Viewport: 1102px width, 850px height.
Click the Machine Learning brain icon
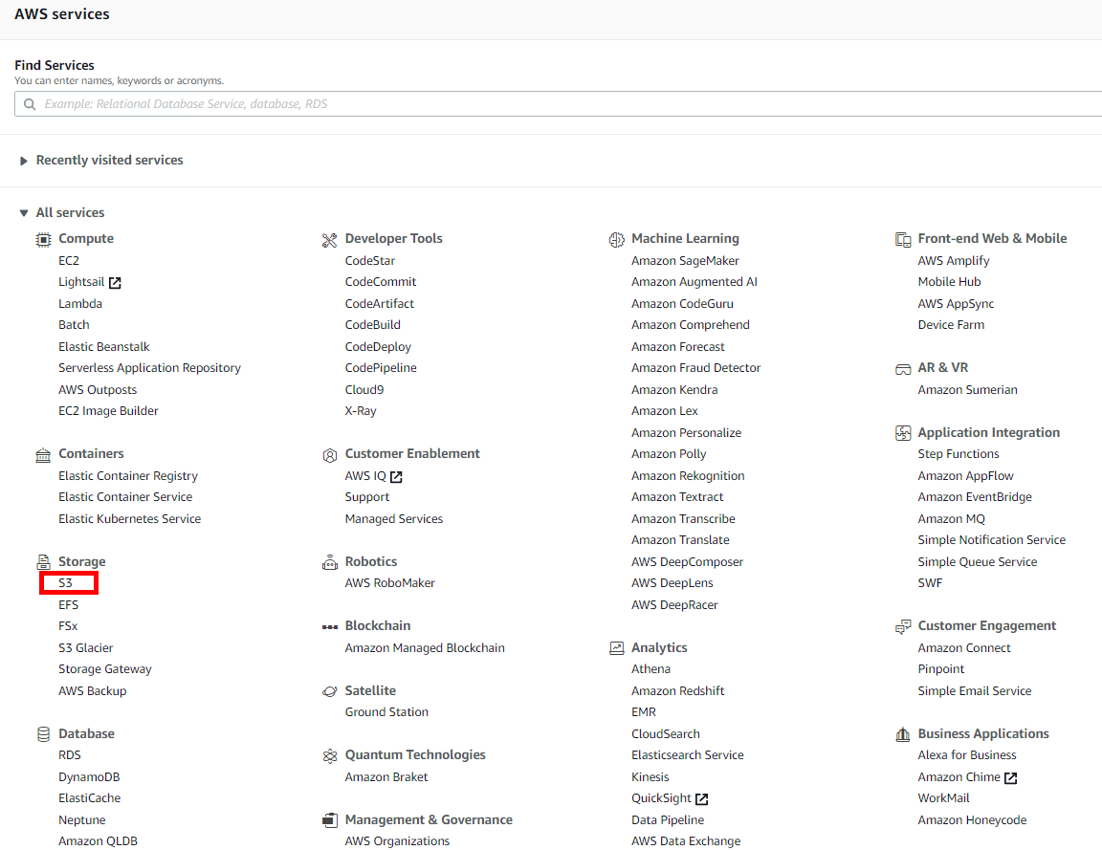616,239
